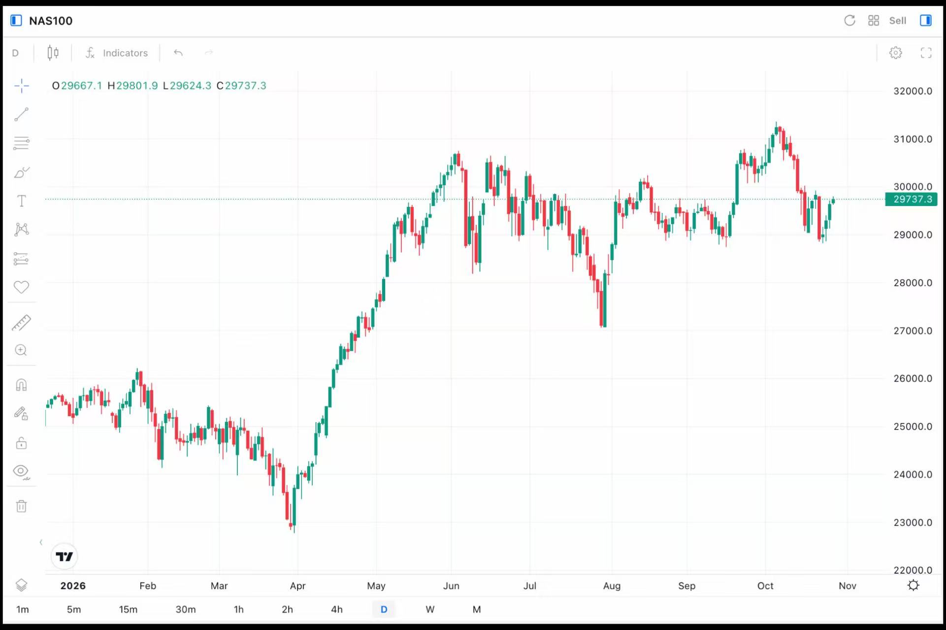
Task: Open the chart patterns tool
Action: [x=21, y=230]
